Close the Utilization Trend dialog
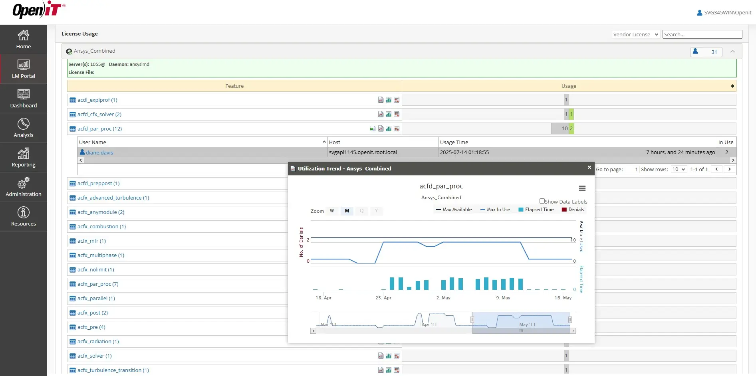Image resolution: width=756 pixels, height=376 pixels. point(589,168)
